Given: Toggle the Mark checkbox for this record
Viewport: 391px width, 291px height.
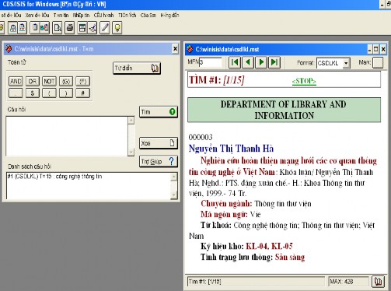Looking at the screenshot, I should click(x=378, y=62).
